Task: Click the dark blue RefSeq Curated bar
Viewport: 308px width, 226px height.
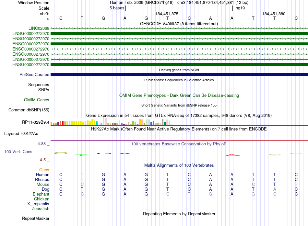Action: (179, 74)
